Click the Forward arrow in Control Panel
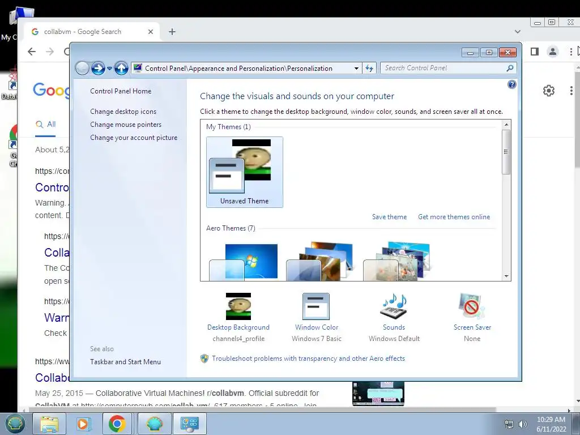The image size is (580, 435). tap(98, 68)
